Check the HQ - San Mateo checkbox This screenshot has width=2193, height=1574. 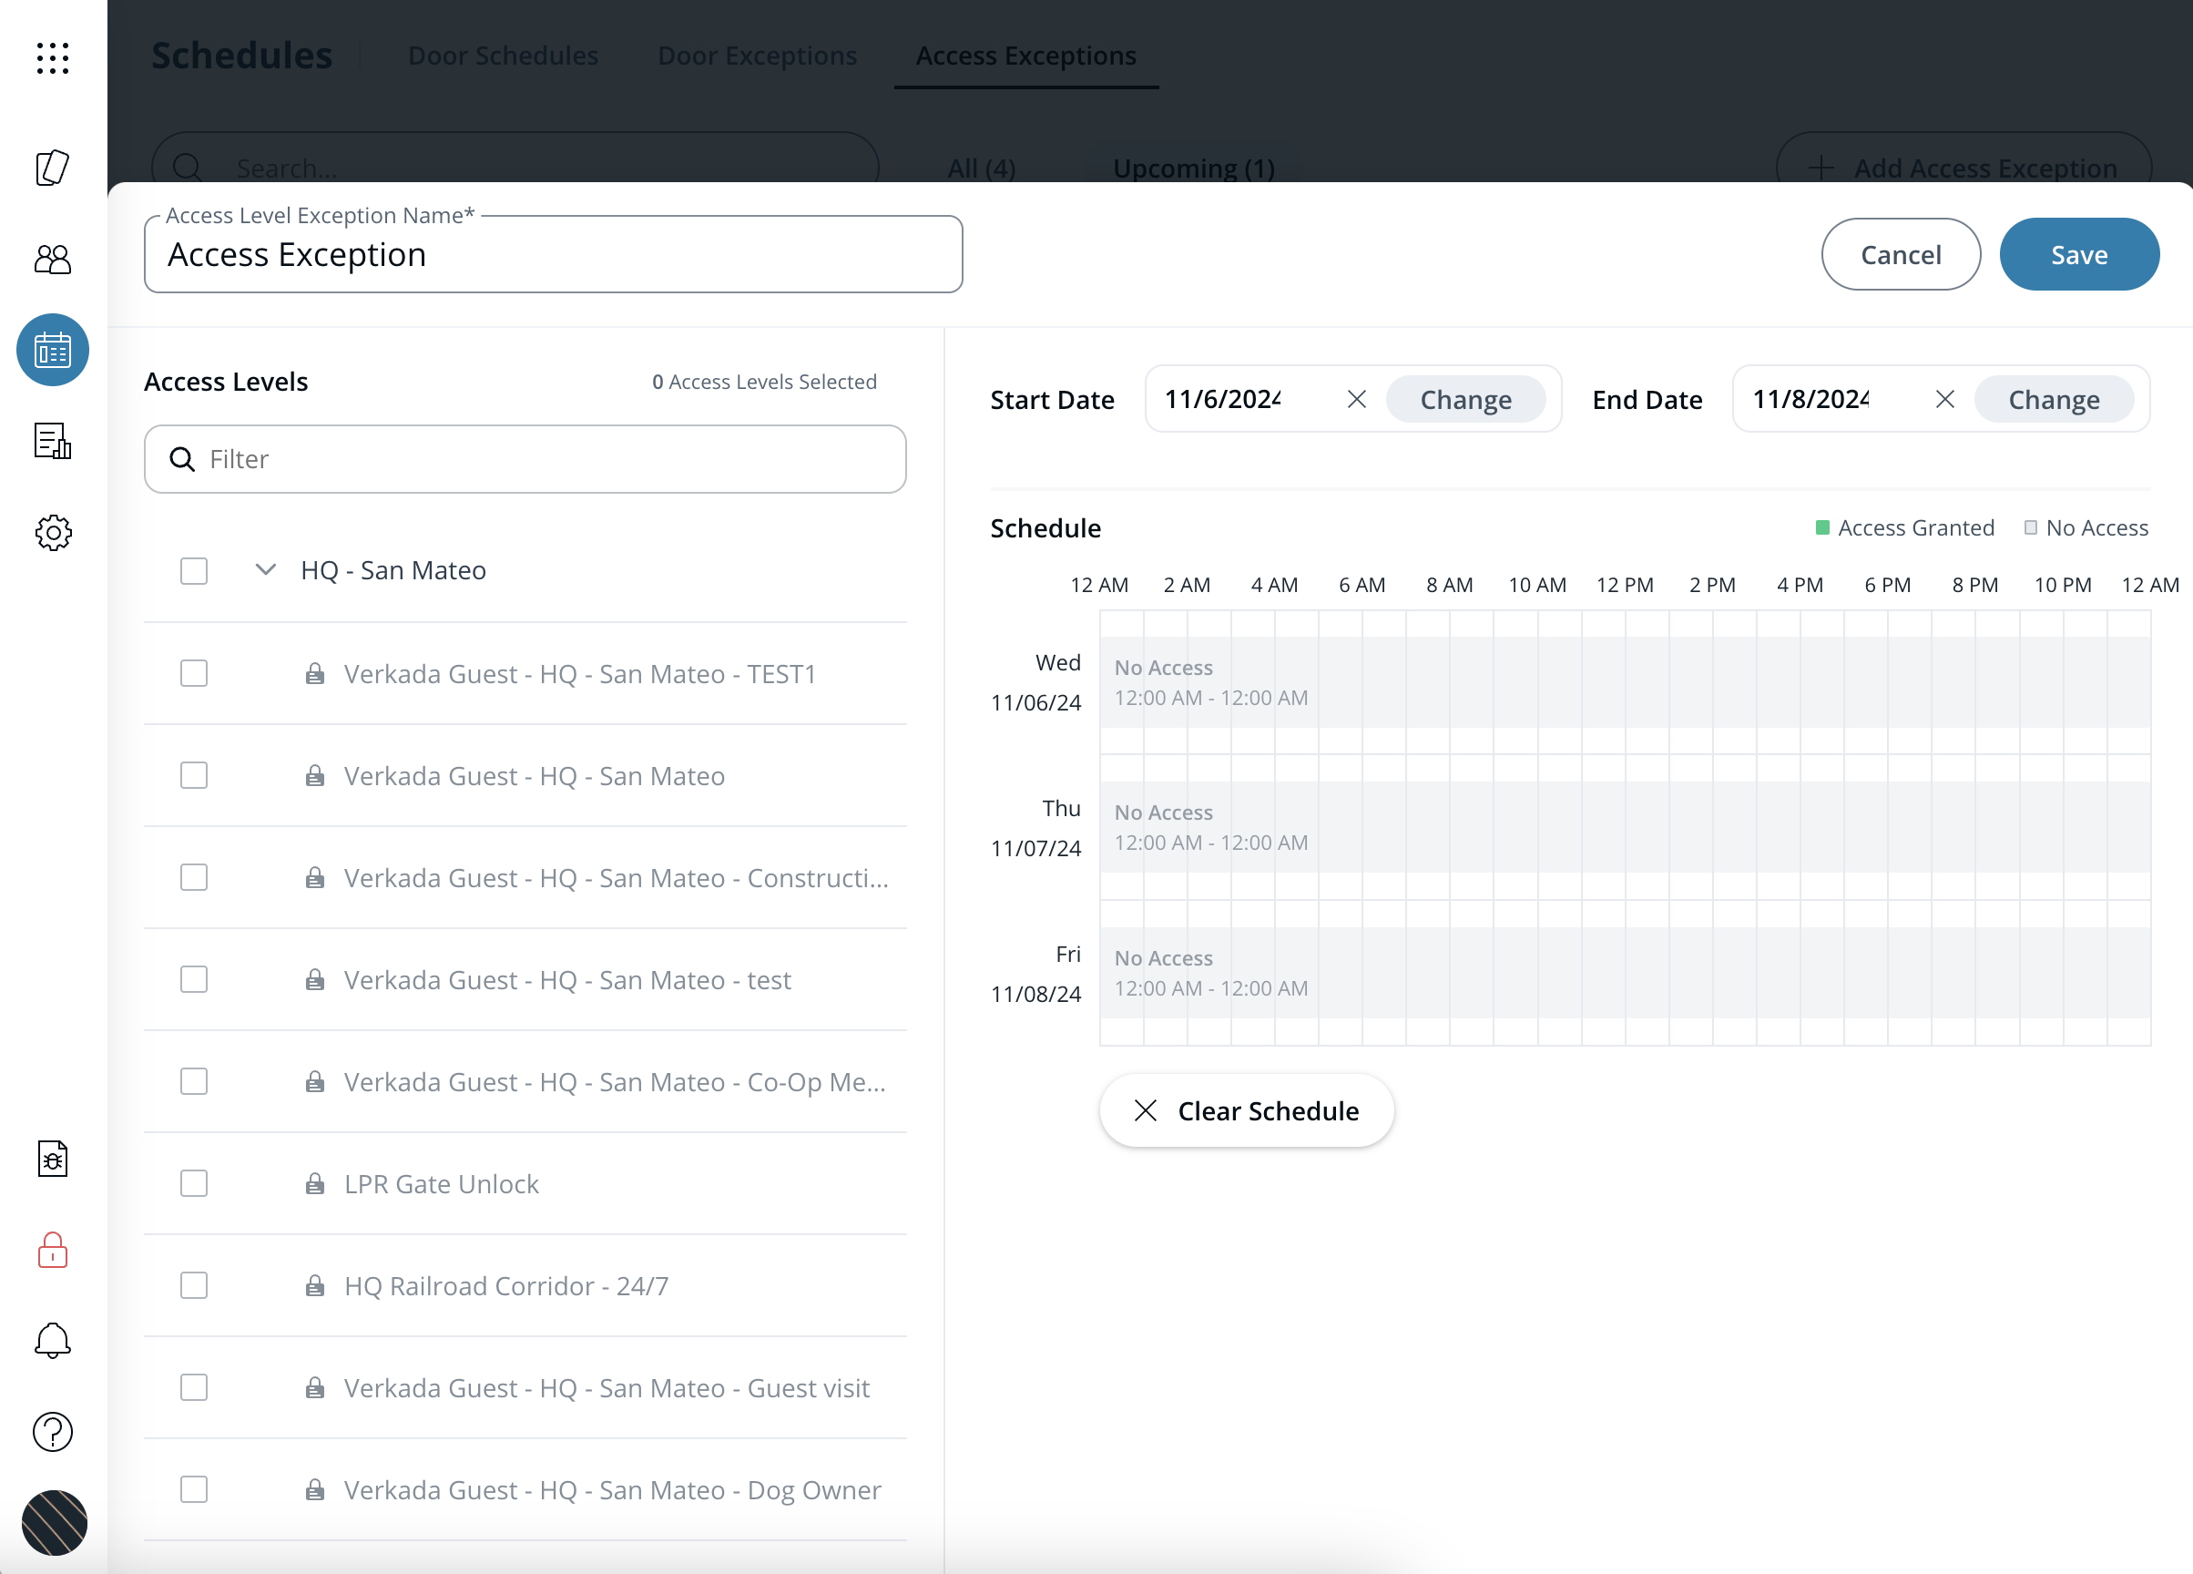[x=194, y=570]
